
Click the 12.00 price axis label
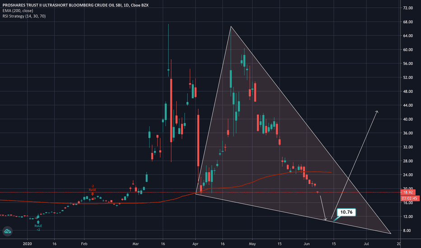(408, 216)
